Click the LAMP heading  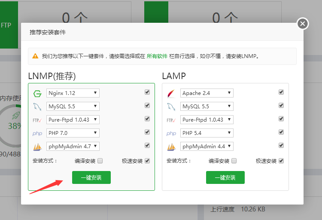(x=174, y=76)
